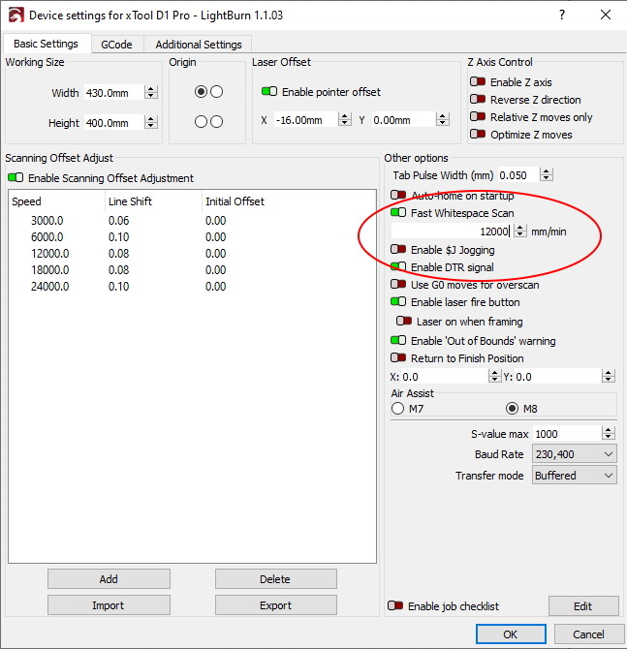Image resolution: width=627 pixels, height=649 pixels.
Task: Click the Edit checklist button
Action: [x=583, y=606]
